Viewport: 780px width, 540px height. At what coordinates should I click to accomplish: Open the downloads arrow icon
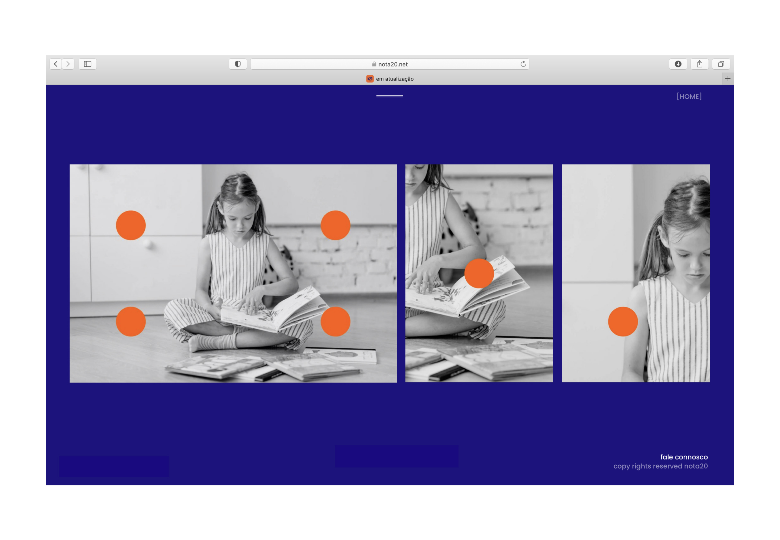click(678, 64)
